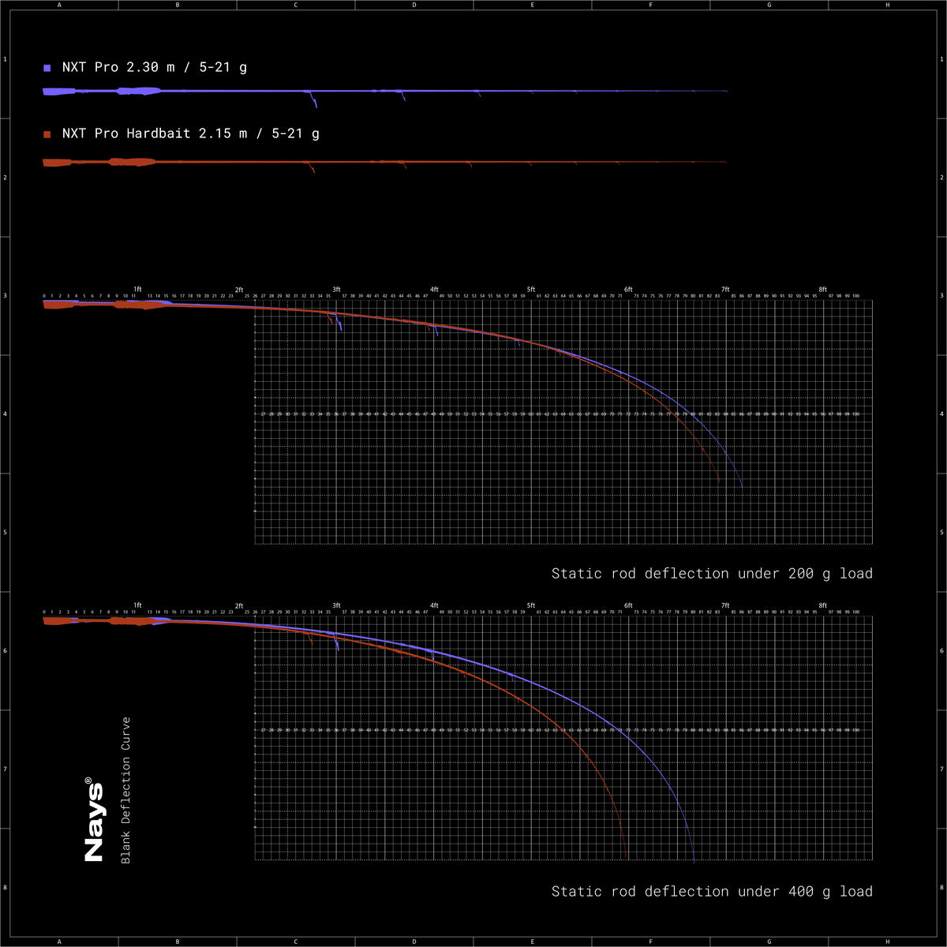Image resolution: width=947 pixels, height=947 pixels.
Task: Select "Static rod deflection under 400 g load" caption
Action: pyautogui.click(x=712, y=891)
